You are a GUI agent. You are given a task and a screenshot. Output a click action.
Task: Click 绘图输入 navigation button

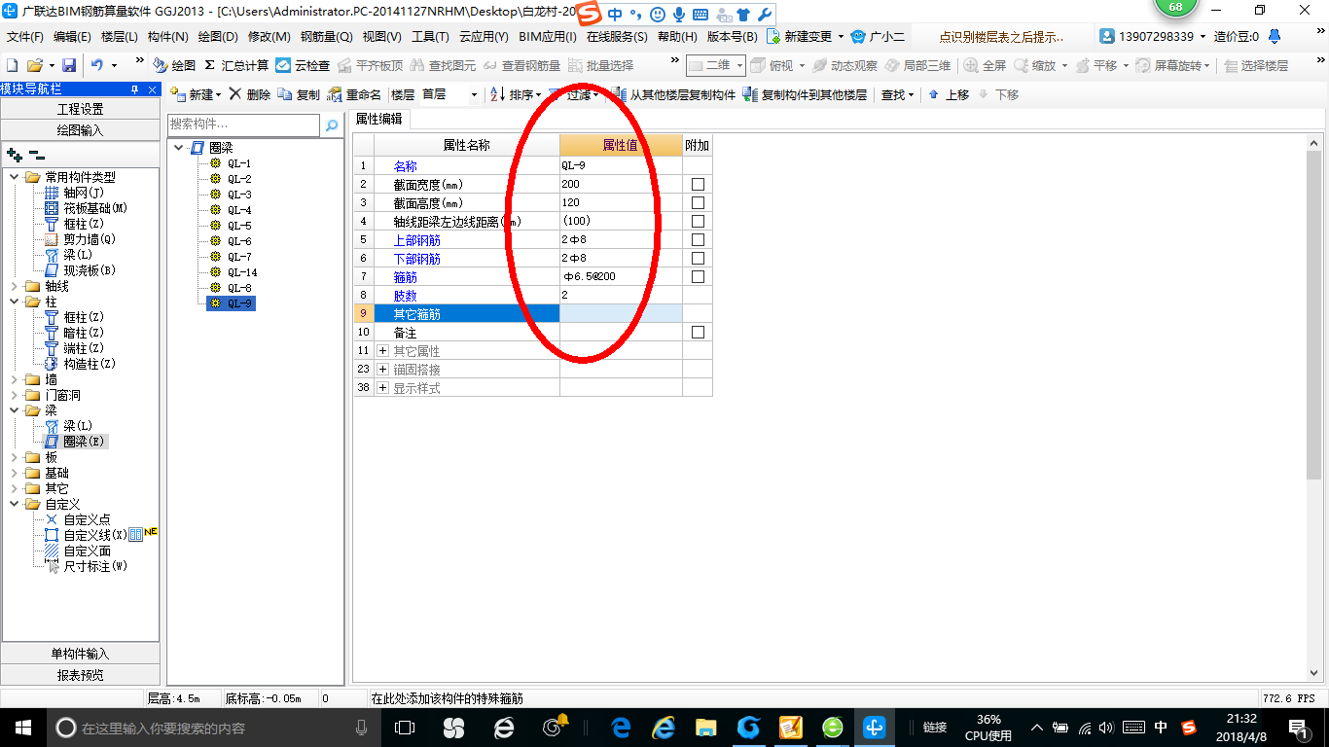[x=81, y=129]
